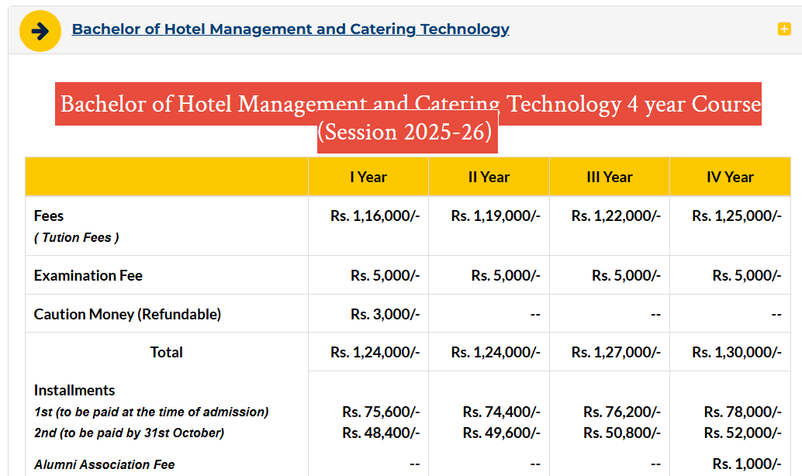This screenshot has height=476, width=802.
Task: Open the Bachelor of Hotel Management link
Action: tap(290, 29)
